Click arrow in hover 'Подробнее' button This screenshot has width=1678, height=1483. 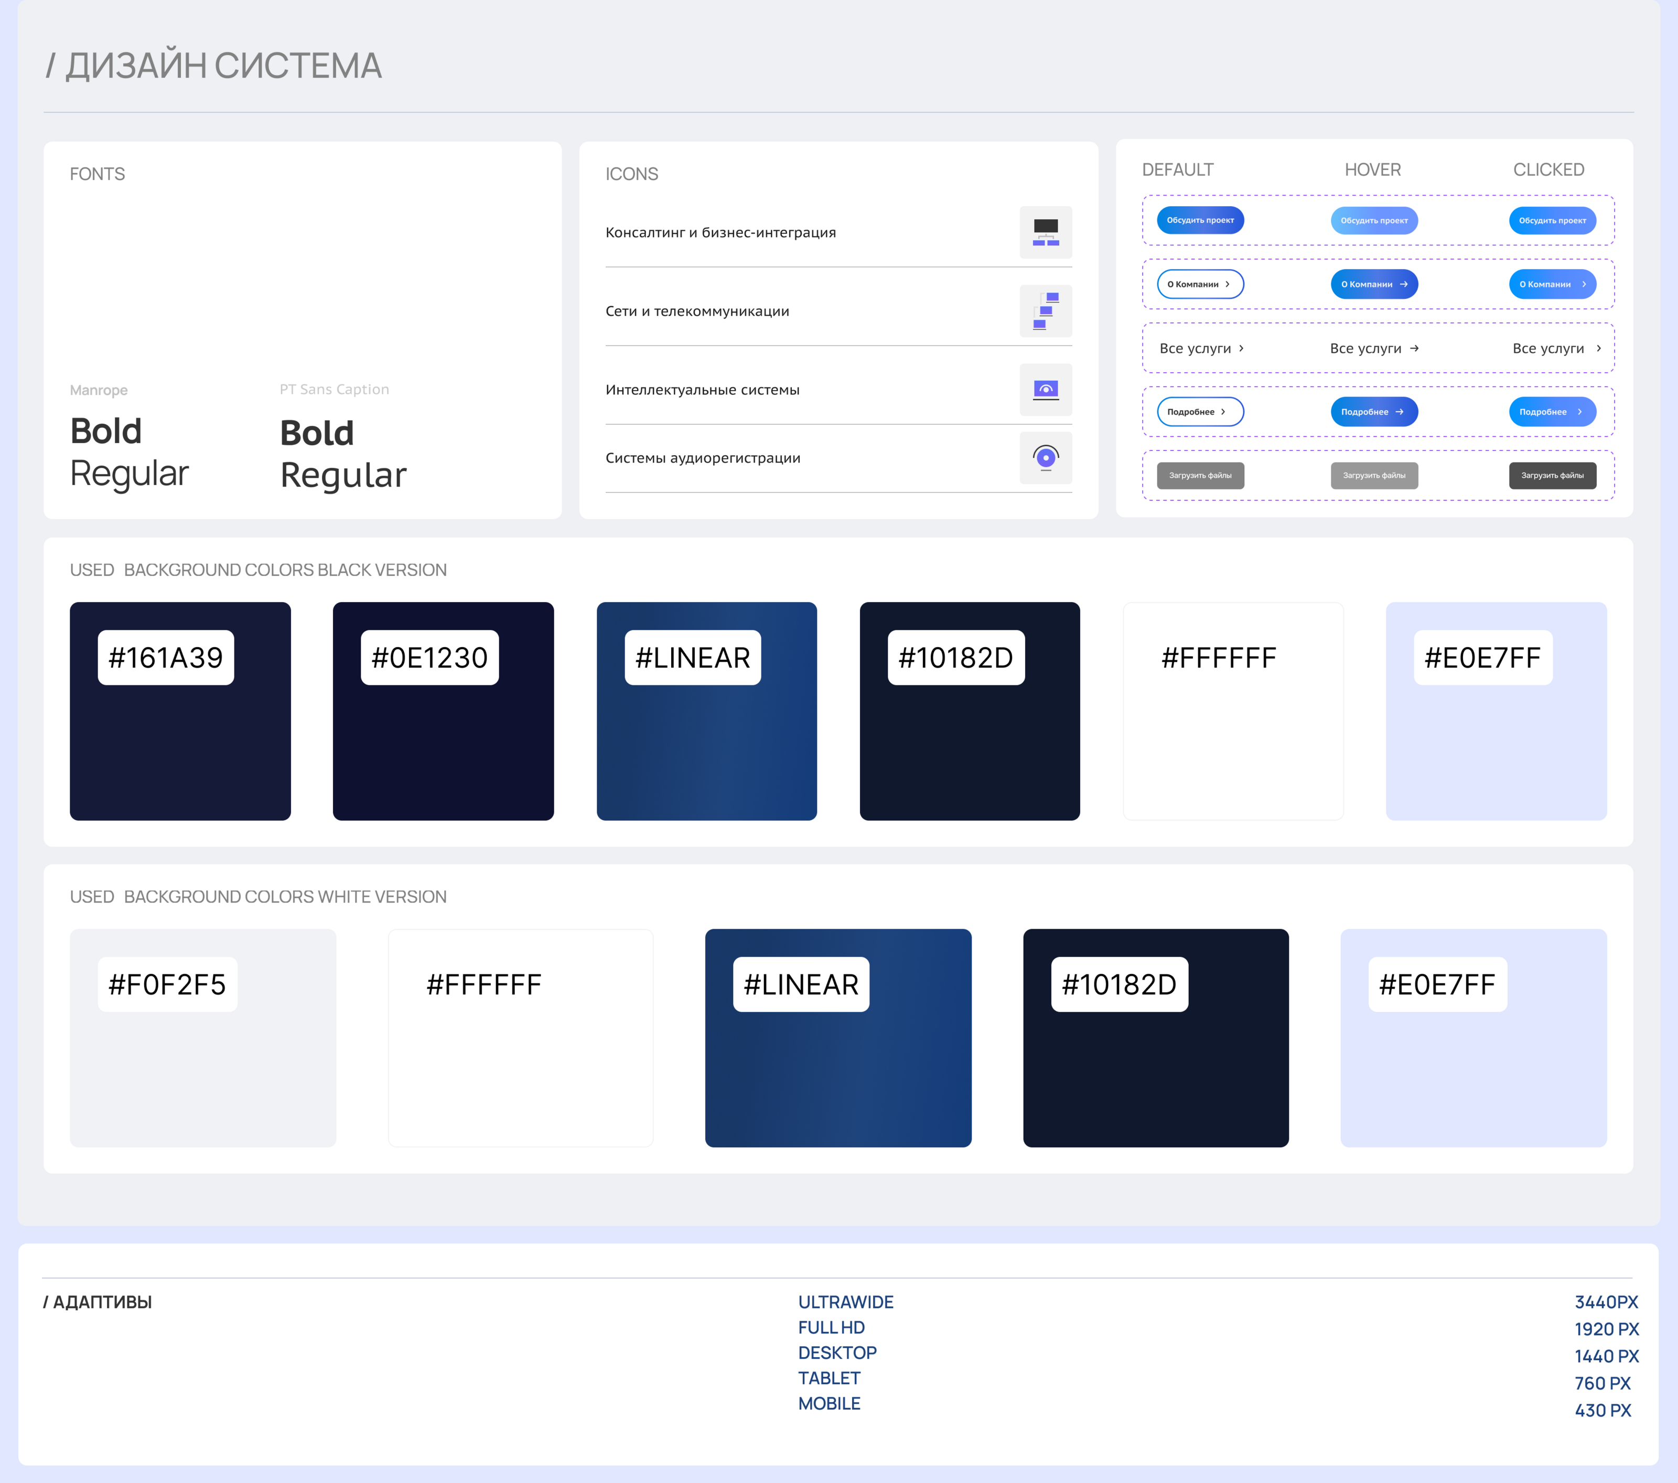[x=1400, y=412]
